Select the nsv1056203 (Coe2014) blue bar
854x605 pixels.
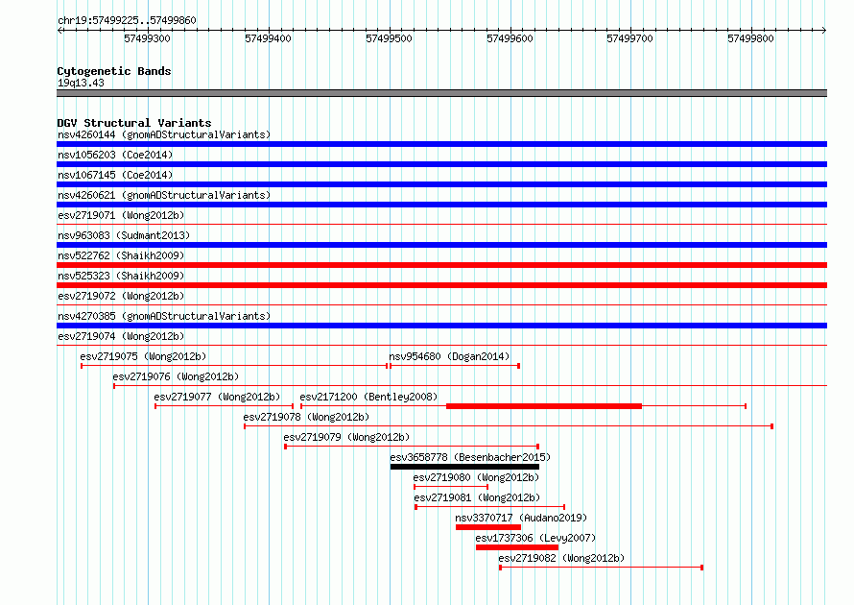point(441,164)
